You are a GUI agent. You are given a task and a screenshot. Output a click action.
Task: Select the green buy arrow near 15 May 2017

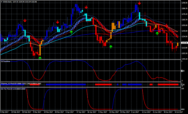pos(111,47)
